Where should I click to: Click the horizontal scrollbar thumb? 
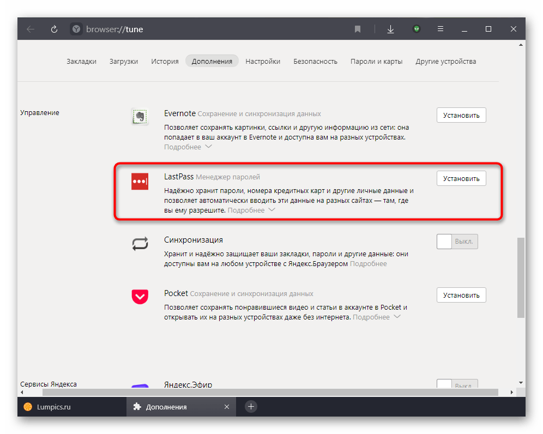[x=270, y=393]
